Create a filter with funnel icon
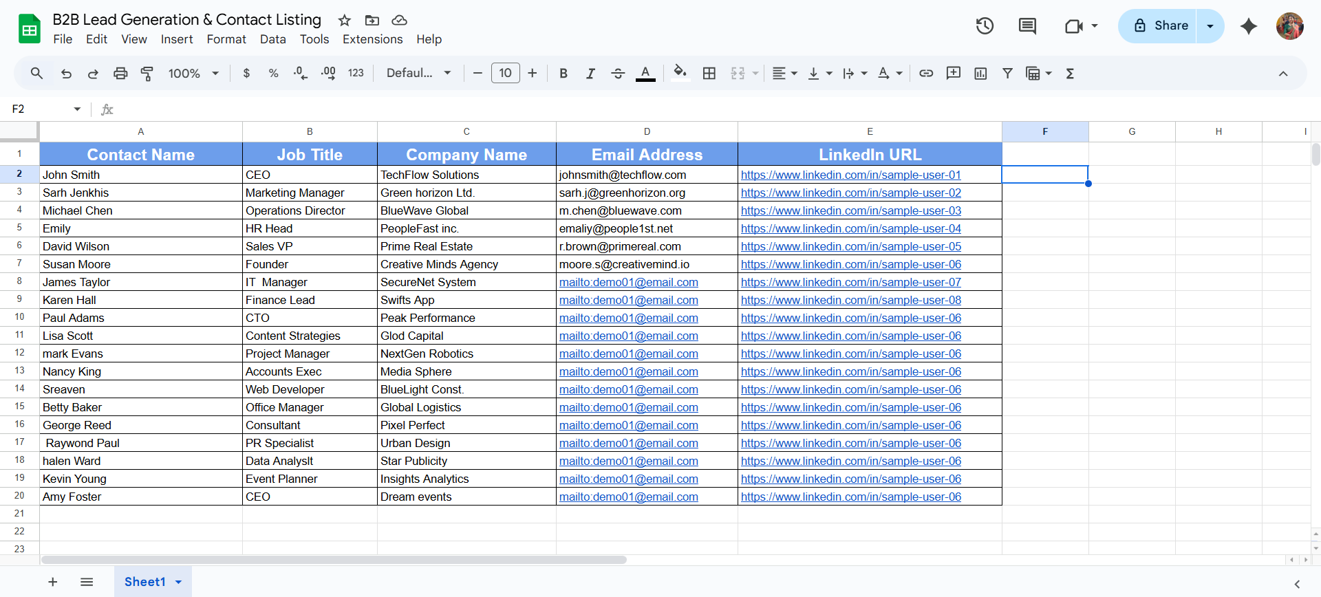Viewport: 1321px width, 597px height. (x=1007, y=73)
